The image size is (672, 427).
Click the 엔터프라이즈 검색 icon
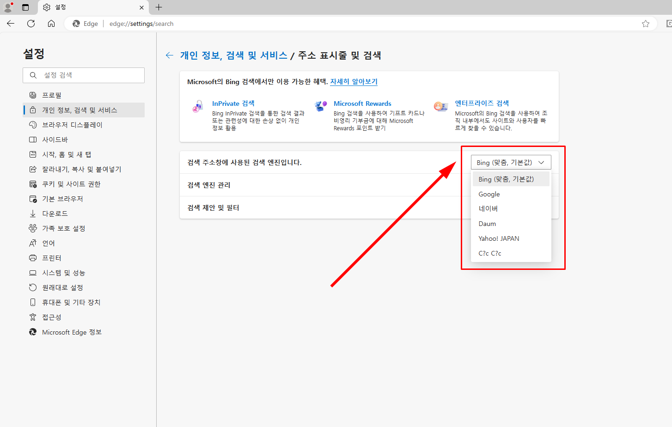(441, 107)
